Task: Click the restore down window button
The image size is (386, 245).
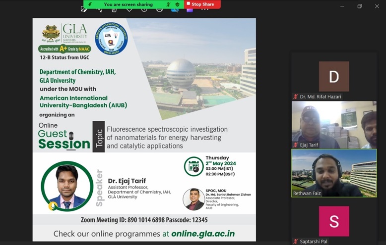Action: pyautogui.click(x=360, y=6)
